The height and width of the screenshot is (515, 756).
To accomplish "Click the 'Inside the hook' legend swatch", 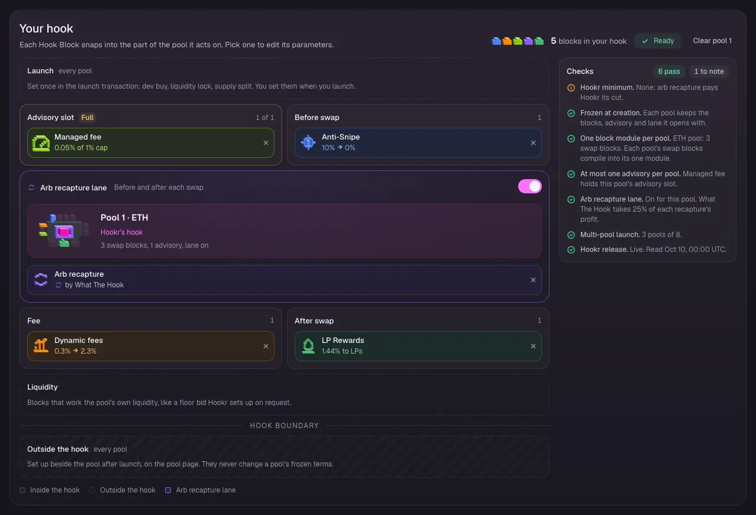I will tap(22, 490).
